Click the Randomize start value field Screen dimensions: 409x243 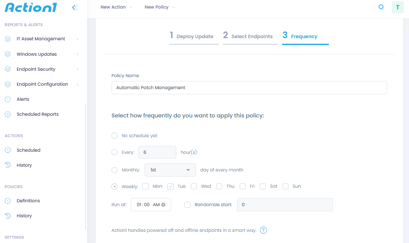point(285,205)
